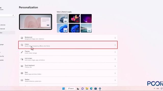Click the taskbar Search box
This screenshot has height=91, width=163.
pos(71,88)
